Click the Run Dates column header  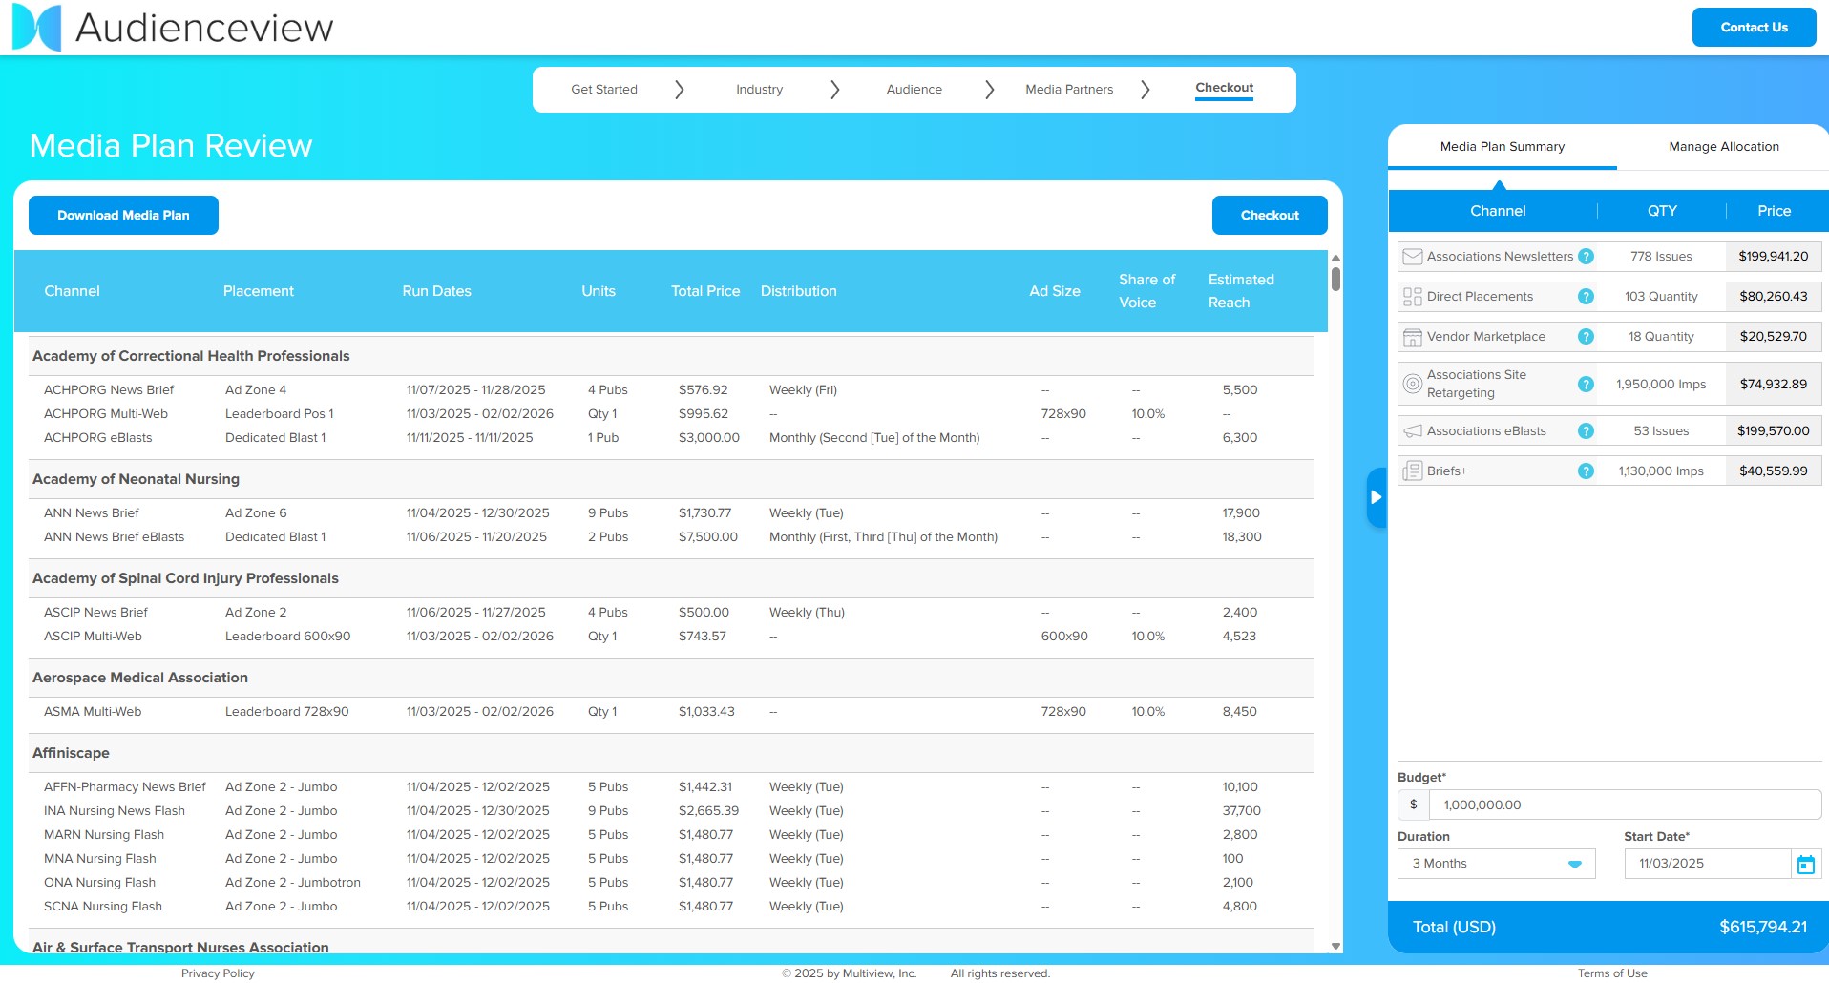[x=436, y=291]
